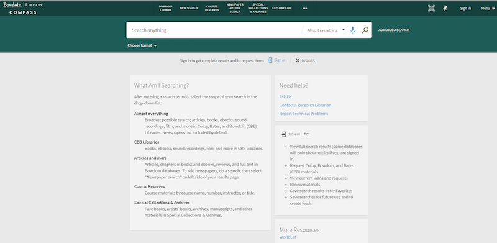The height and width of the screenshot is (243, 497).
Task: Open Report Technical Problems link
Action: pyautogui.click(x=304, y=114)
